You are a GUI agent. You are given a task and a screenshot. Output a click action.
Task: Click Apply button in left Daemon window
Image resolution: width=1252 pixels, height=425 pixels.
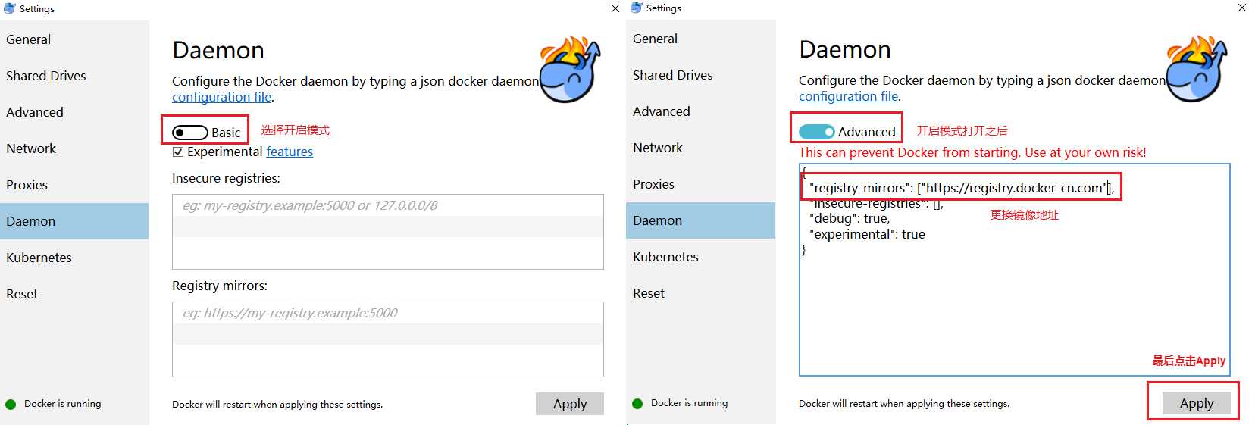[x=570, y=404]
